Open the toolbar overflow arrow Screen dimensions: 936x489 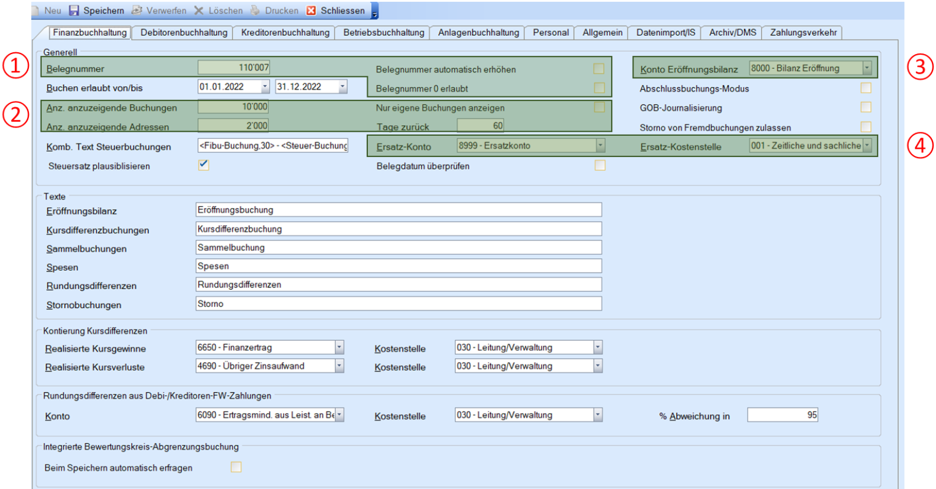click(x=375, y=12)
